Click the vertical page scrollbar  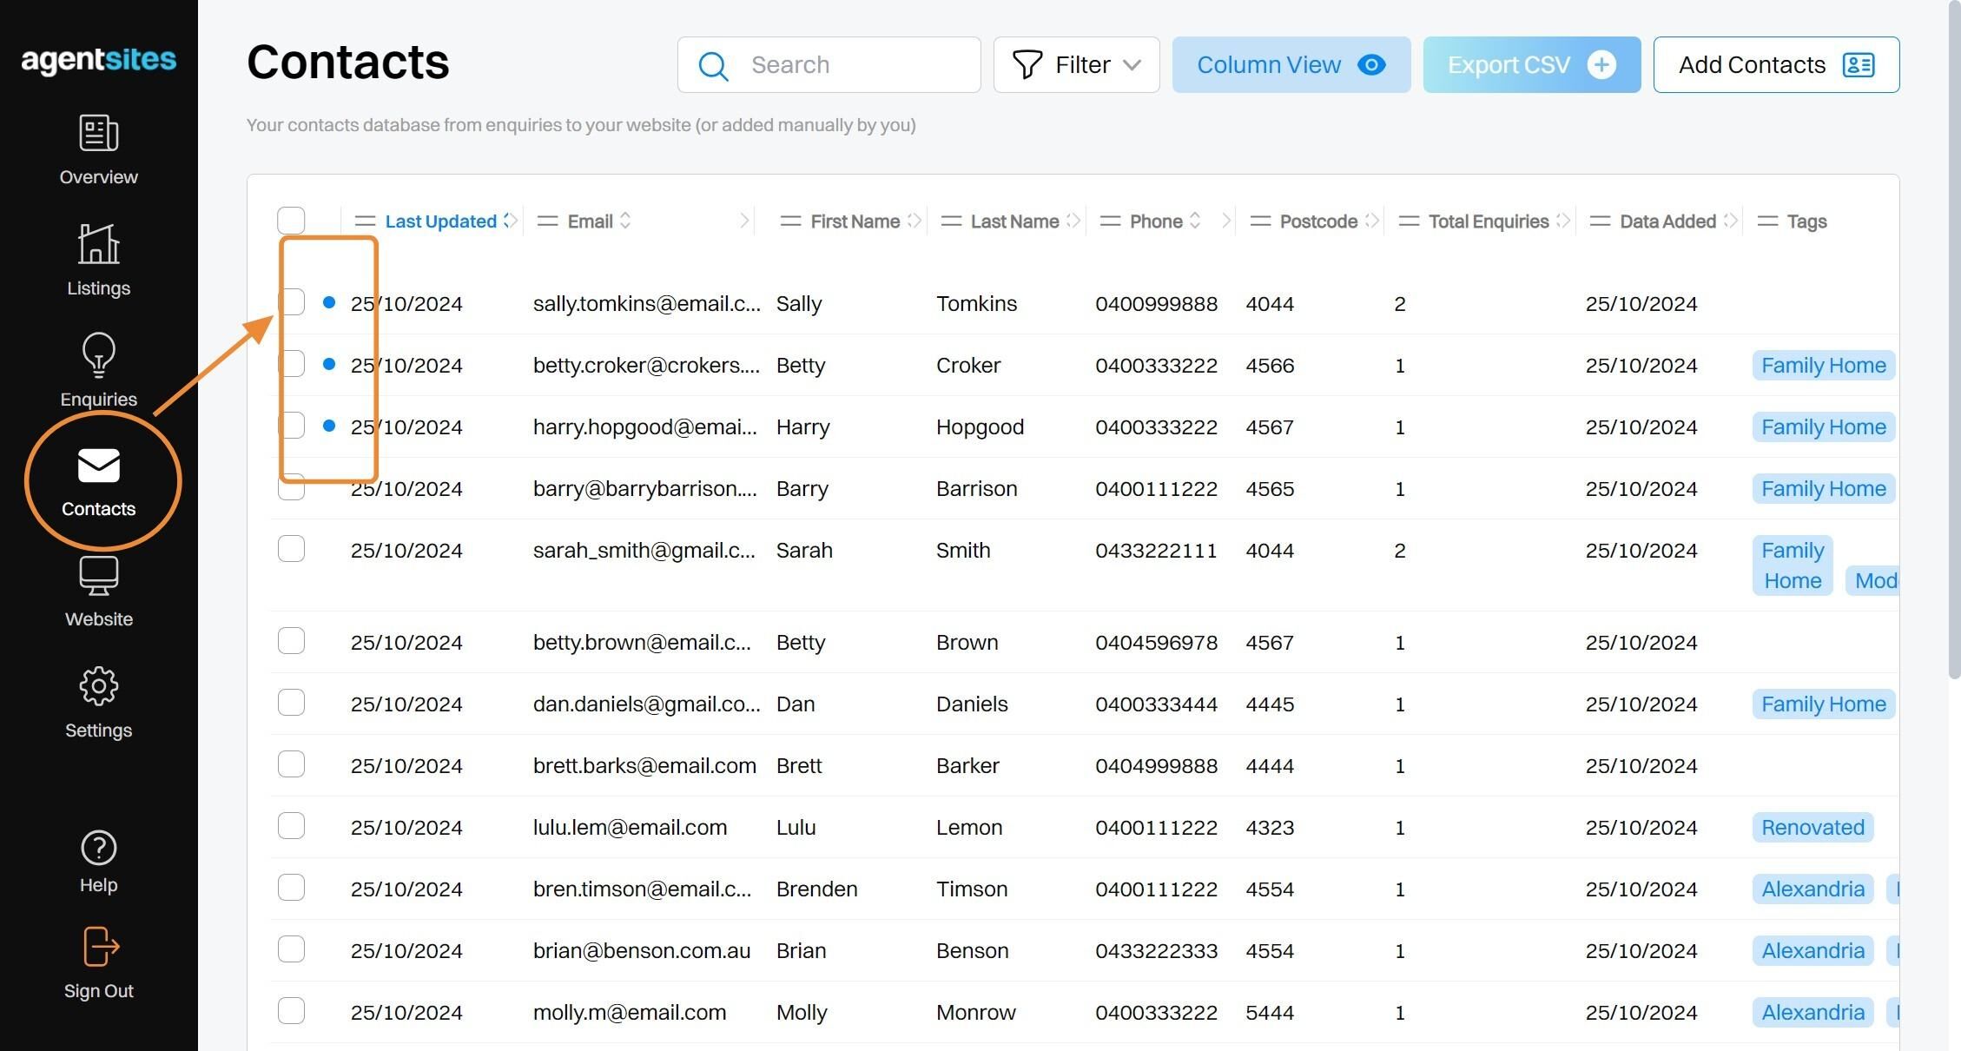click(x=1954, y=339)
